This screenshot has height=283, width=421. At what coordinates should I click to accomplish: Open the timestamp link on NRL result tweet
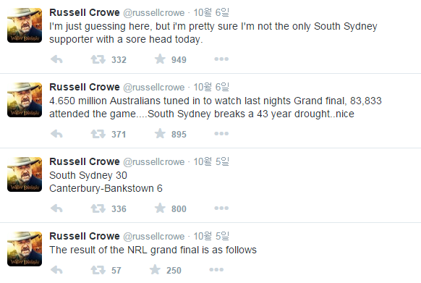coord(211,236)
